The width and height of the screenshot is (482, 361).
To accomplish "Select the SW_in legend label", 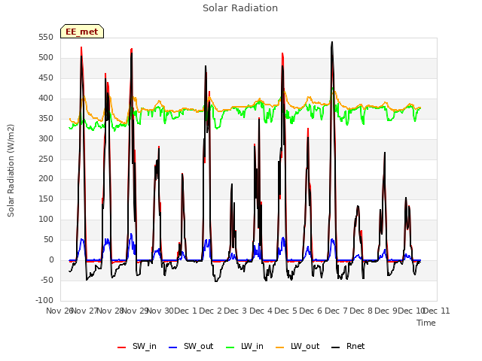I will pyautogui.click(x=145, y=346).
